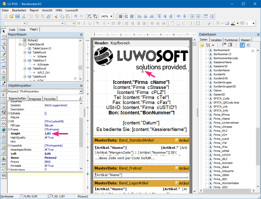Viewport: 261px width, 199px height.
Task: Insert a System Text sigma object
Action: 4,95
